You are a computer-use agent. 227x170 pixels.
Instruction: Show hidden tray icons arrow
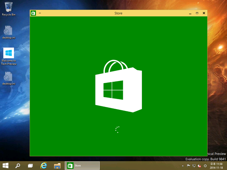(183, 166)
